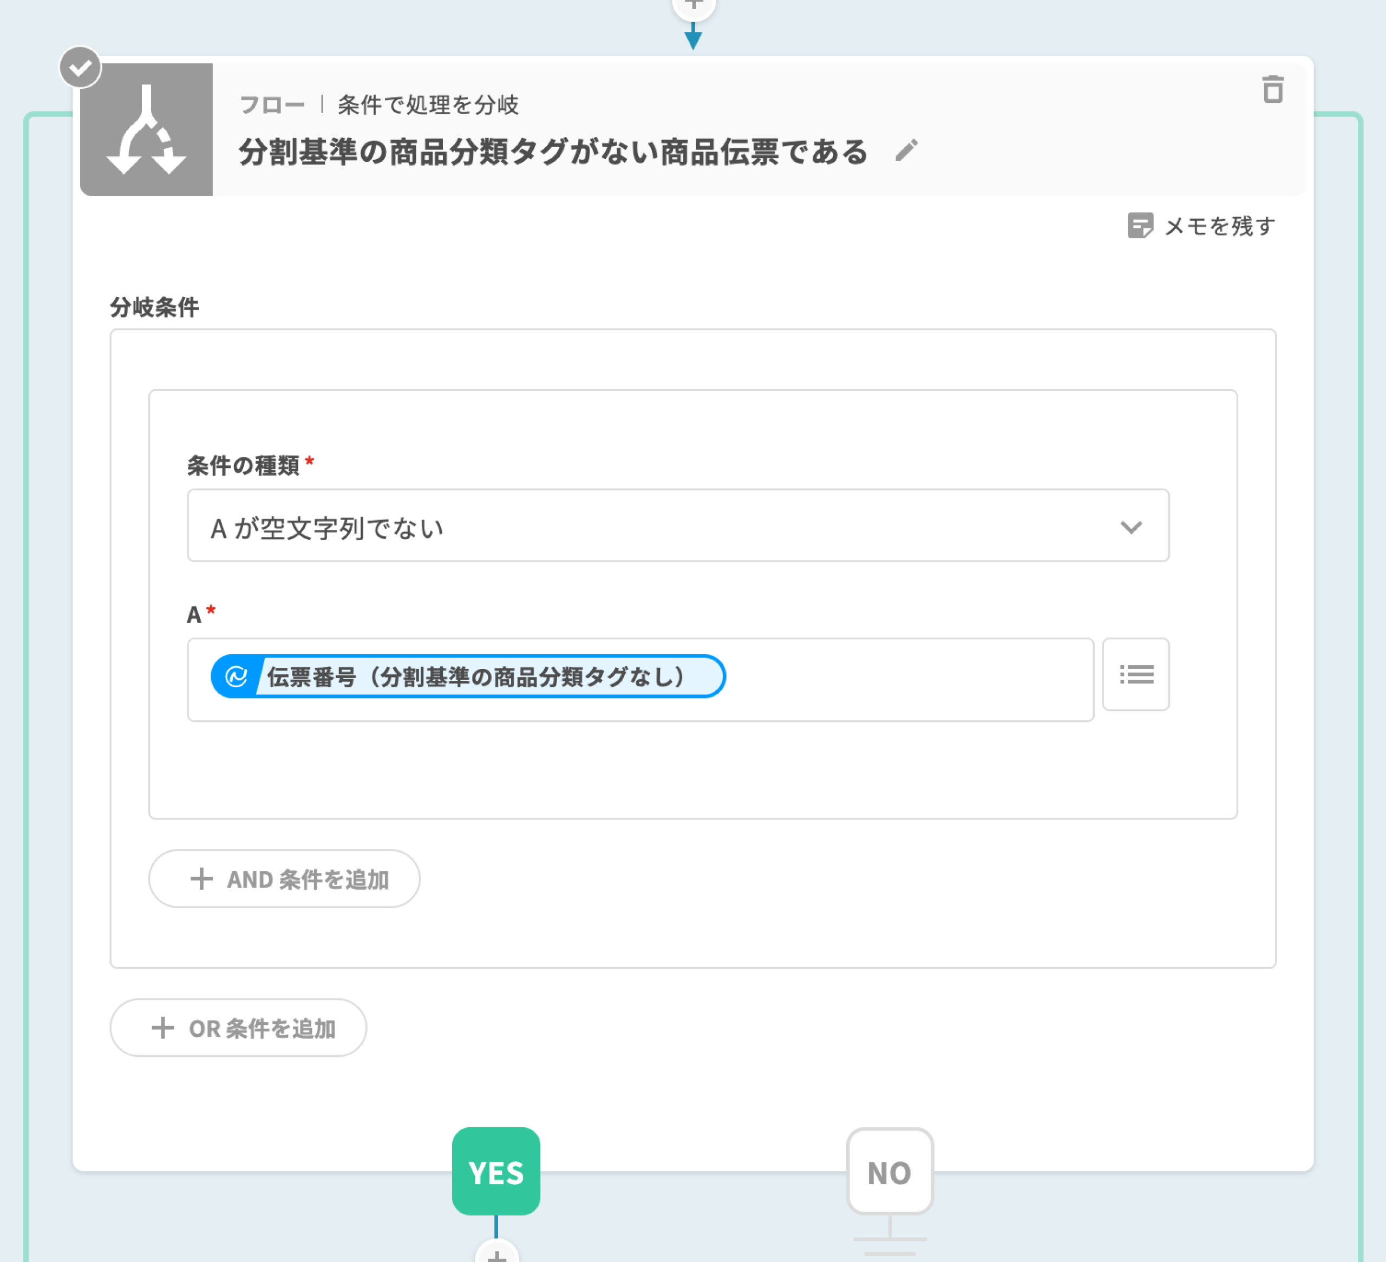Image resolution: width=1386 pixels, height=1262 pixels.
Task: Click the trash delete icon
Action: (x=1272, y=90)
